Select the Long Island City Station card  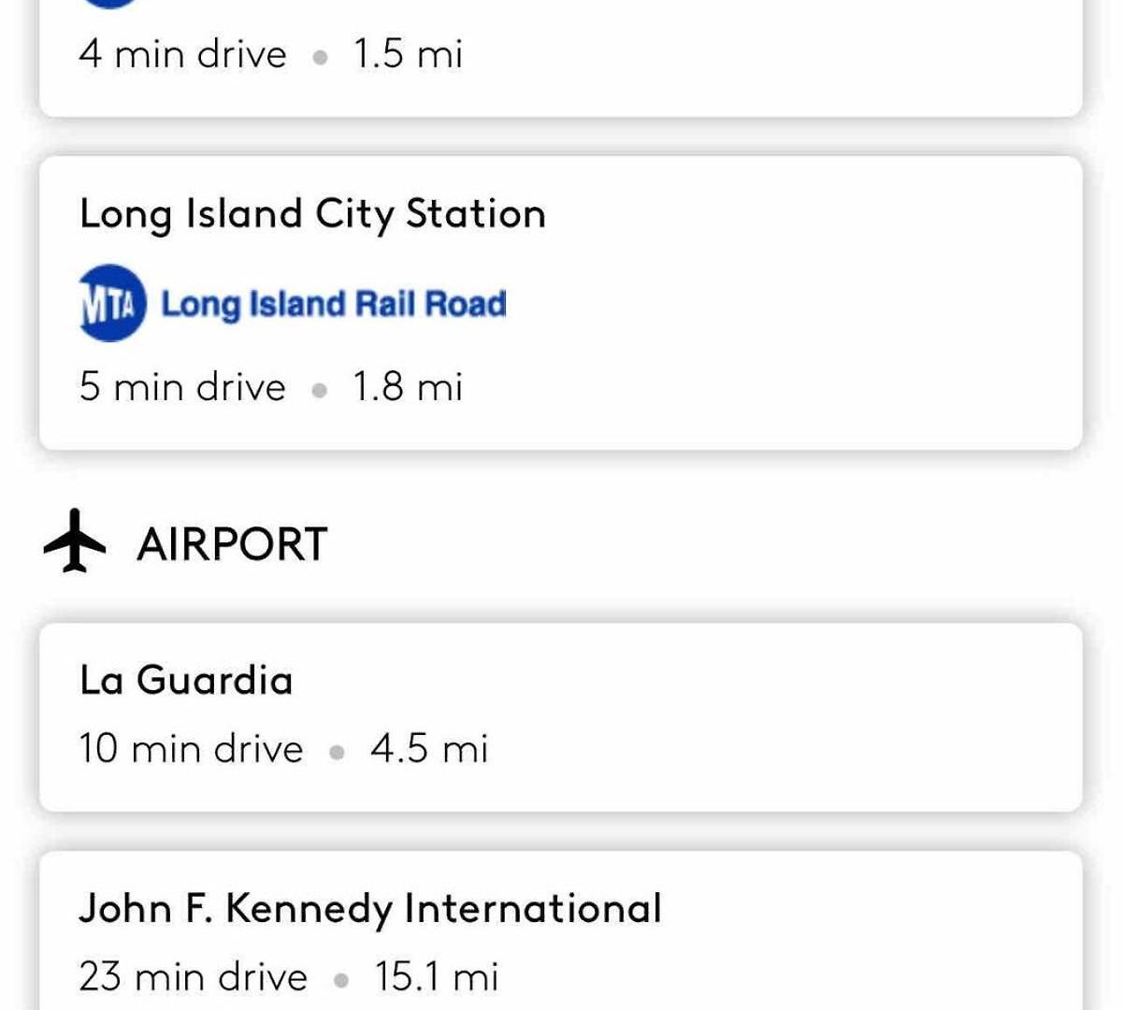561,303
